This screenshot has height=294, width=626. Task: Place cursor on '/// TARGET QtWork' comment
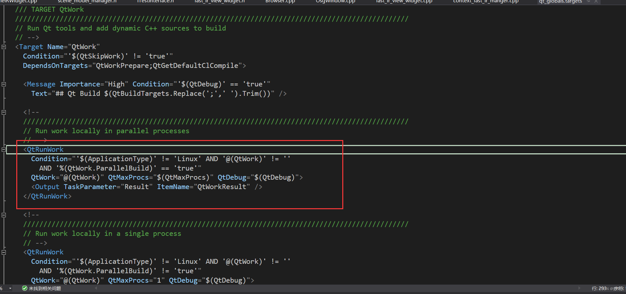(49, 9)
